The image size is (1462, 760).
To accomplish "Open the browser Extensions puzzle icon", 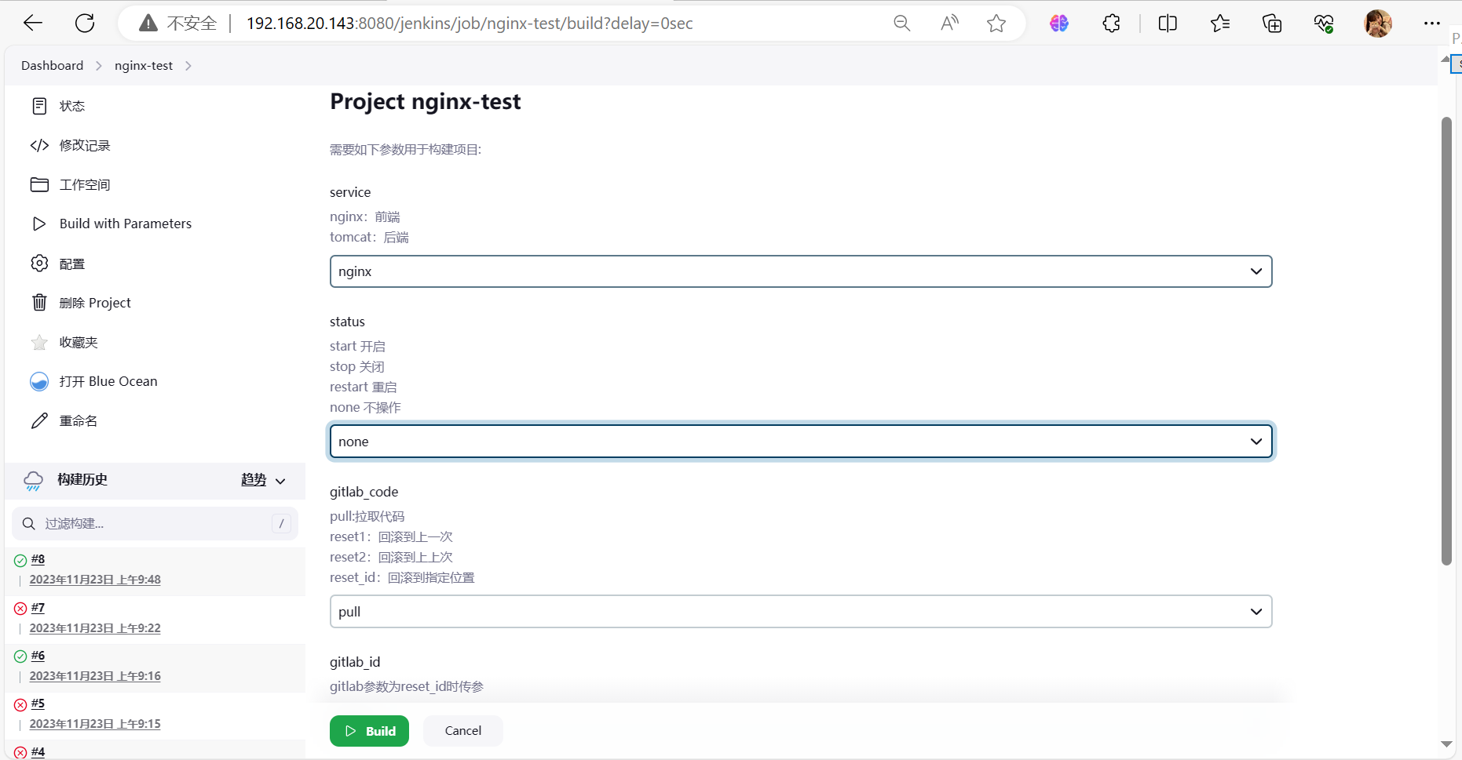I will point(1112,24).
